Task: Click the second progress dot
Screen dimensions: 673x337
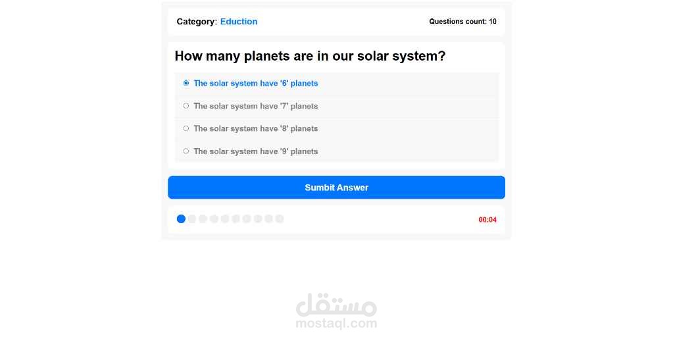Action: click(192, 219)
